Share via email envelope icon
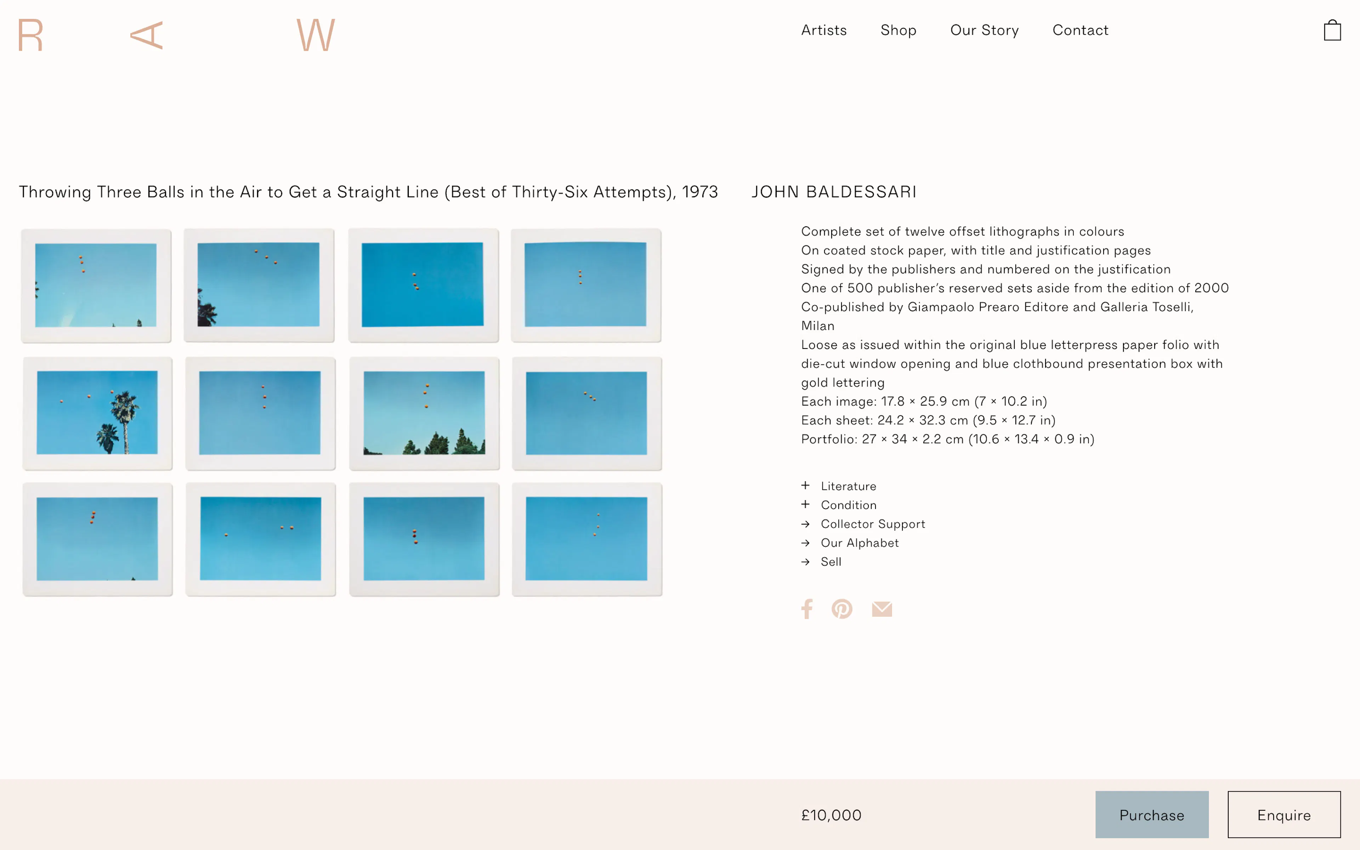Viewport: 1360px width, 850px height. point(882,609)
